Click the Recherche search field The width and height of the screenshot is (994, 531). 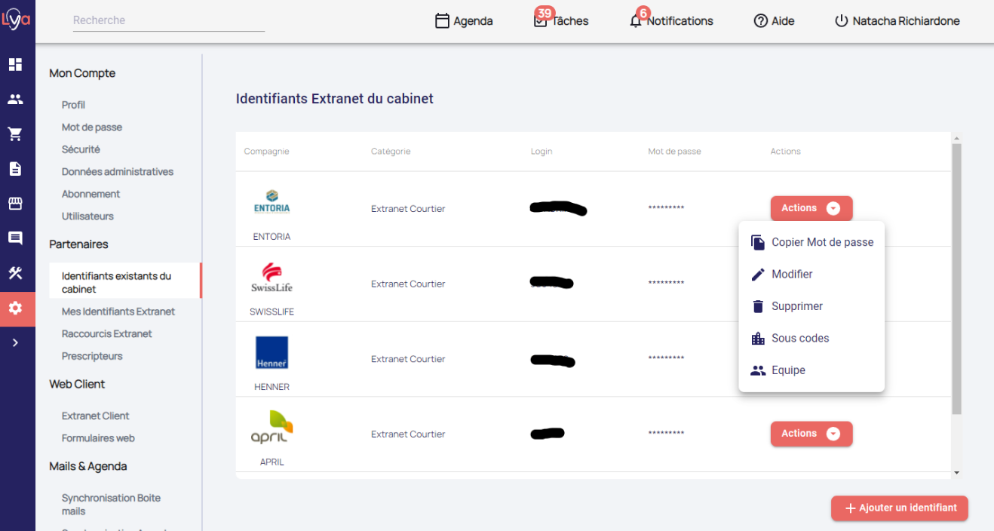[168, 20]
